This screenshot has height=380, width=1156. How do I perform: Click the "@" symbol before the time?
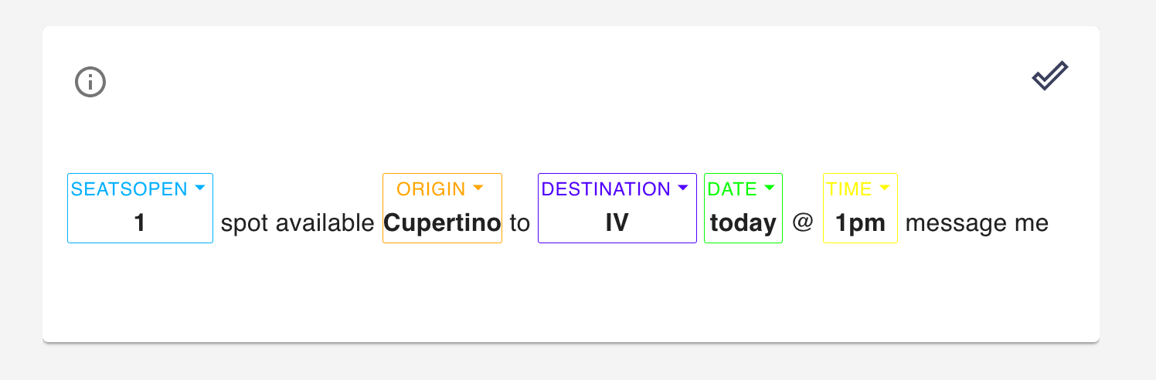[x=803, y=223]
